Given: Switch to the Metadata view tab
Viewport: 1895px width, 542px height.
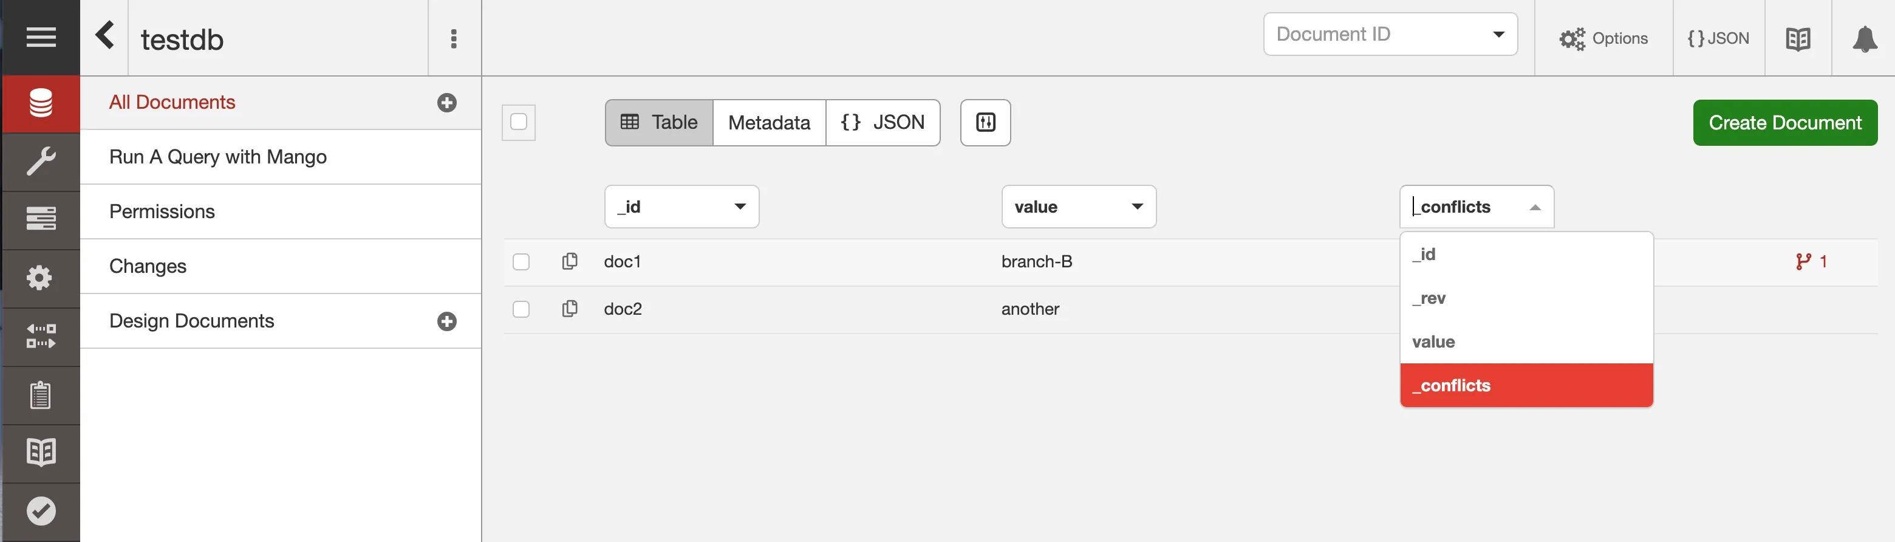Looking at the screenshot, I should [x=769, y=122].
